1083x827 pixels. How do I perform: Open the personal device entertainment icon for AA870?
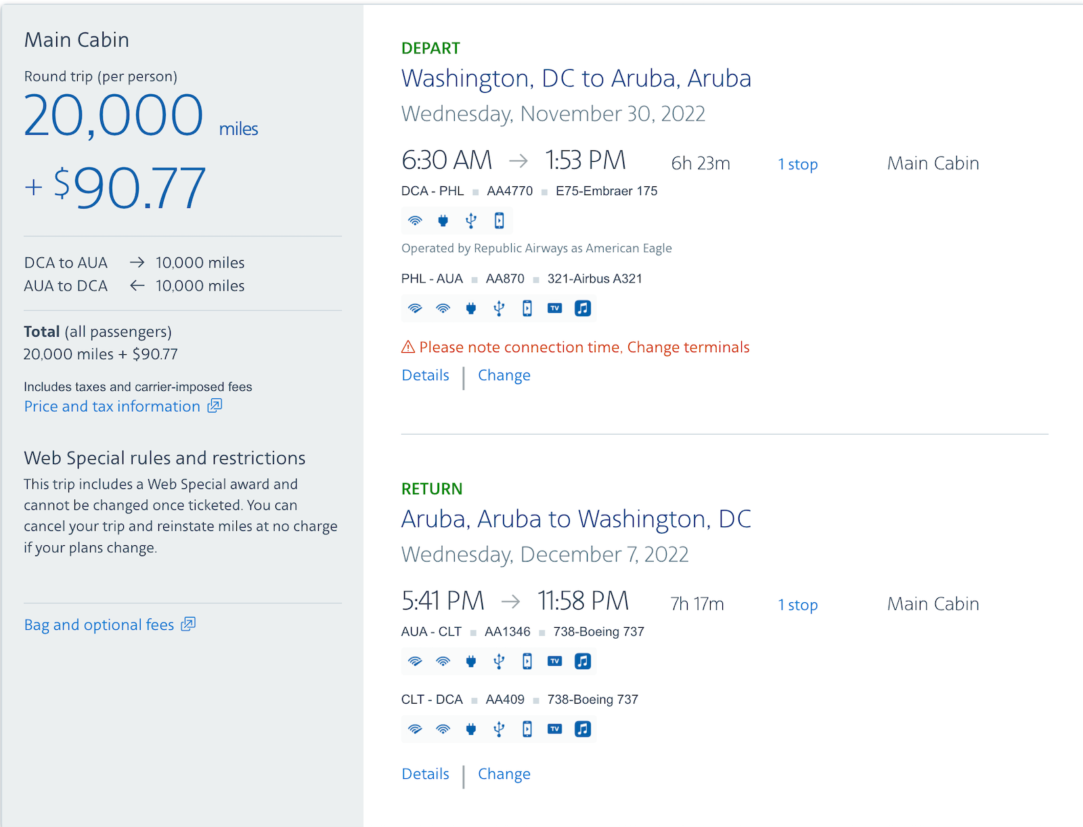[x=527, y=308]
